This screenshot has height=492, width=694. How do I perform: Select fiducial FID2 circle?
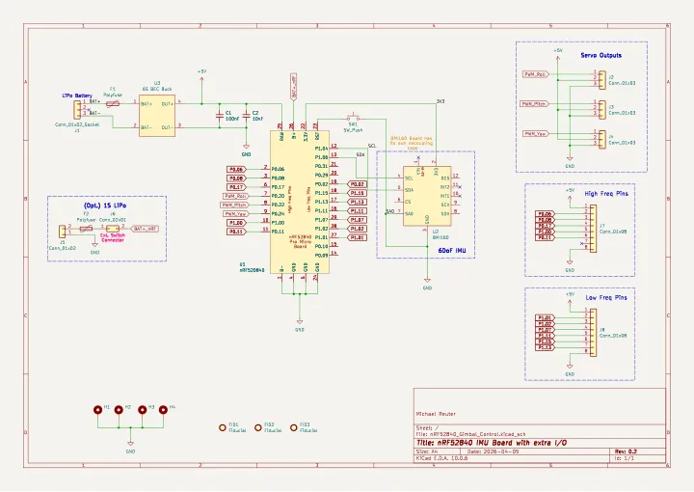point(258,427)
